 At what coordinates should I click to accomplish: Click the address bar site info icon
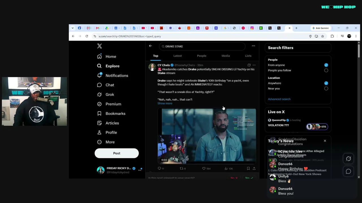coord(95,36)
